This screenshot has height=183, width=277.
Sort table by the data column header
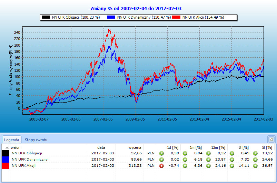click(x=101, y=147)
